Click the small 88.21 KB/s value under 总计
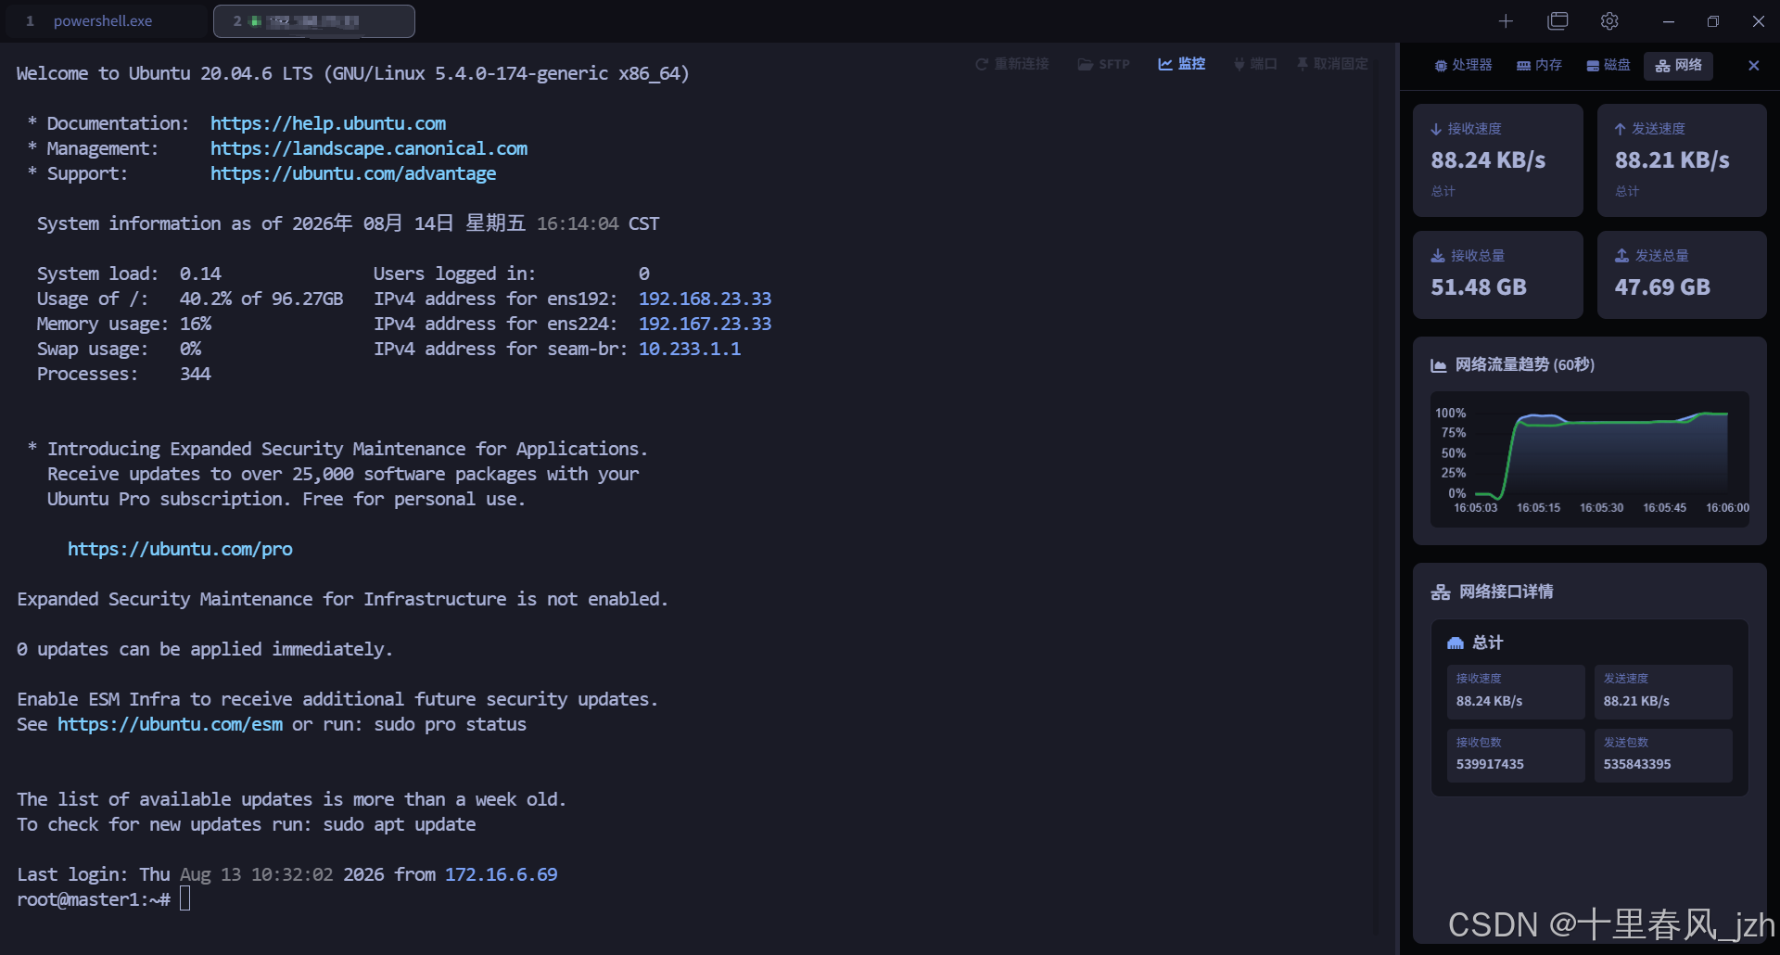This screenshot has height=955, width=1780. (x=1636, y=702)
